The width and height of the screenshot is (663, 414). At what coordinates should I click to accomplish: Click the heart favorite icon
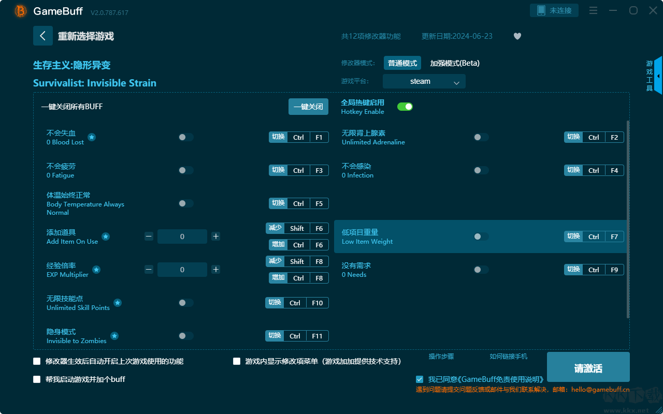pyautogui.click(x=517, y=36)
